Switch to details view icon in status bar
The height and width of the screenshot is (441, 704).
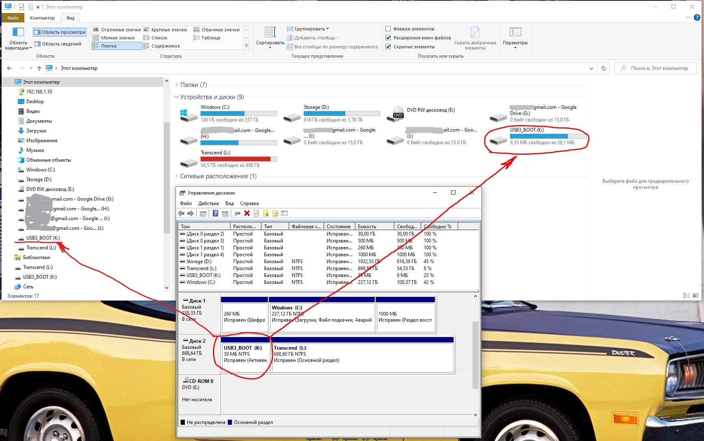point(687,296)
